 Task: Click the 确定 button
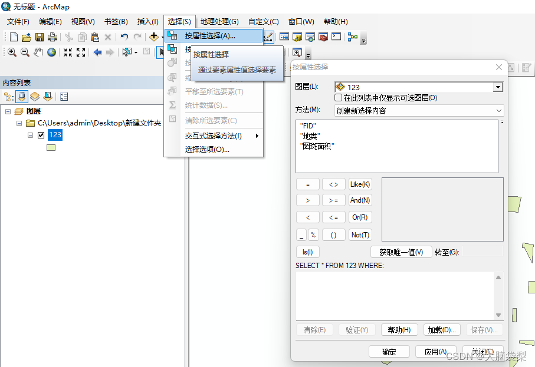389,352
